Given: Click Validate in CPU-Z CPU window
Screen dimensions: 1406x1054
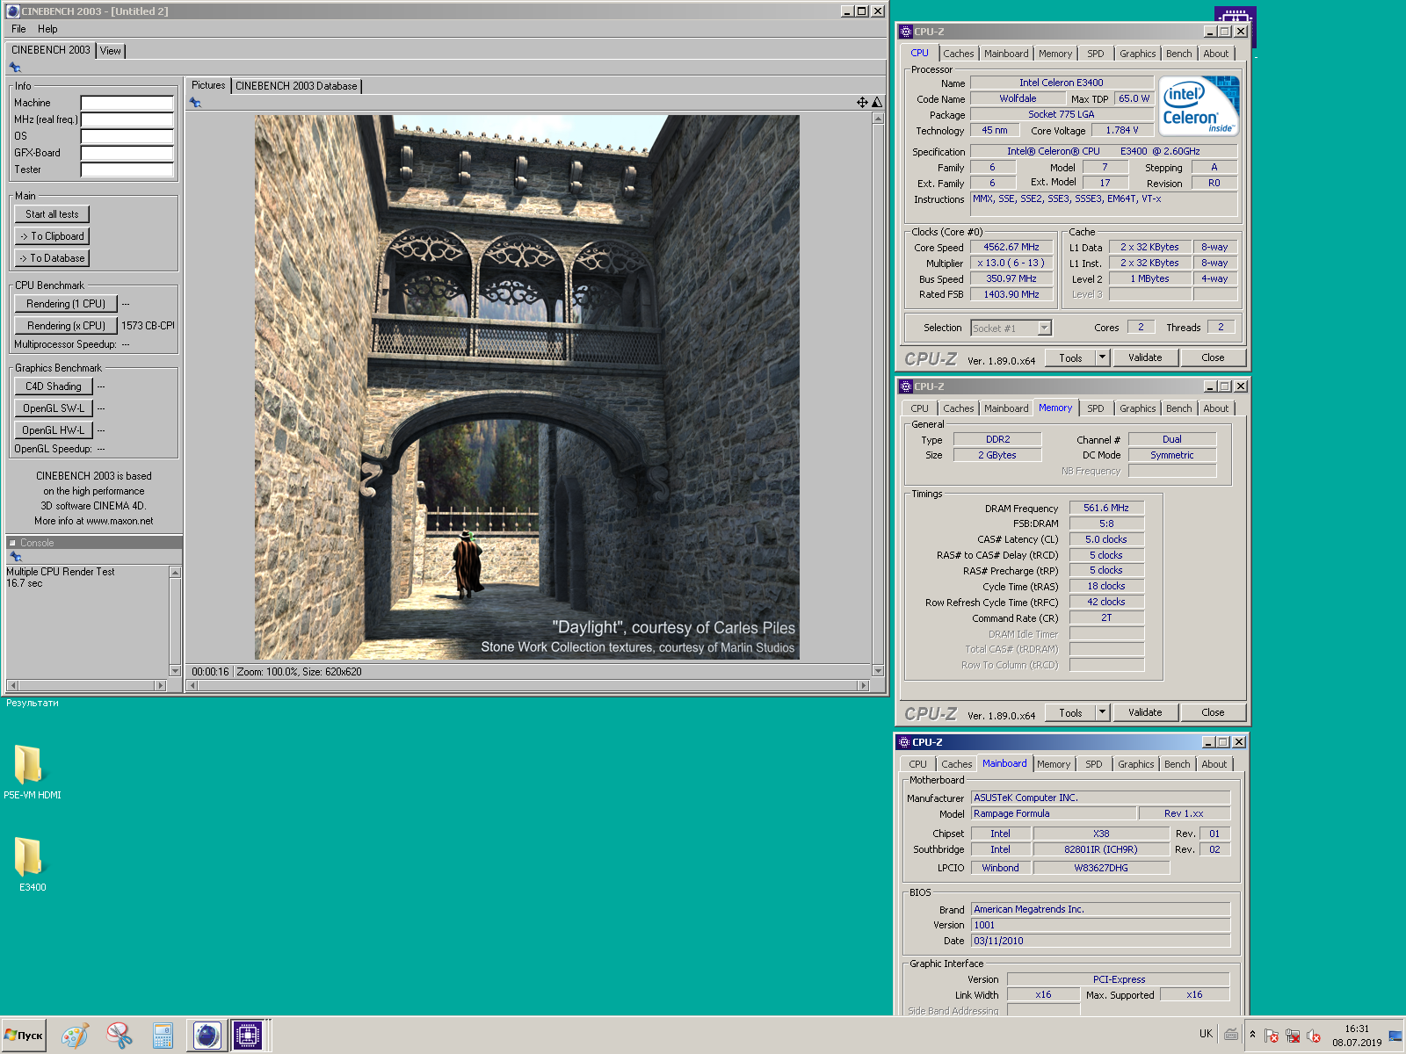Looking at the screenshot, I should coord(1145,357).
